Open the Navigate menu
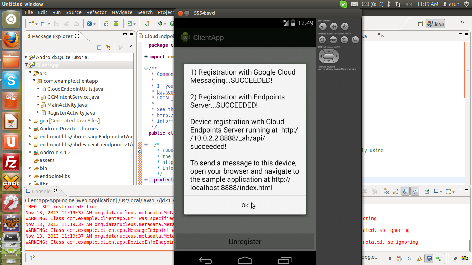 pyautogui.click(x=122, y=12)
